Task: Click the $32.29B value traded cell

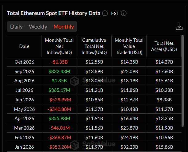Action: 129,147
